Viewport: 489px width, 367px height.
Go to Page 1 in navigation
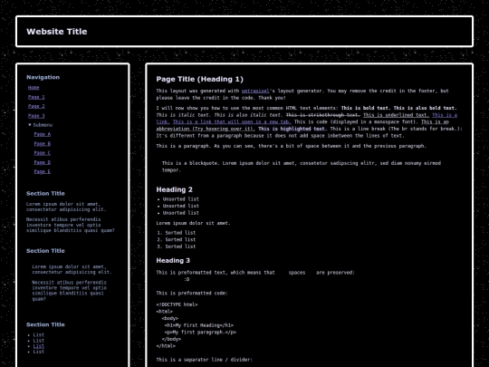(36, 97)
